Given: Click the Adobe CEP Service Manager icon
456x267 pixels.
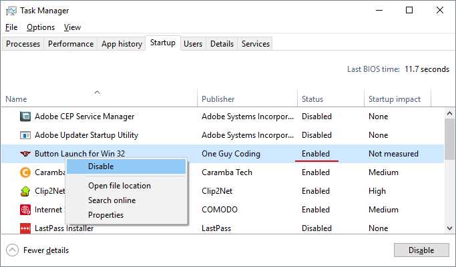Looking at the screenshot, I should (x=25, y=117).
